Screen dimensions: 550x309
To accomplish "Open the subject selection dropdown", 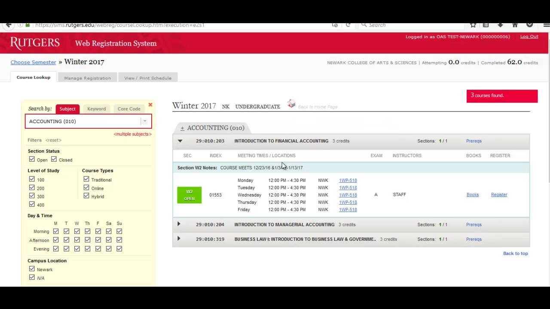I will click(145, 121).
